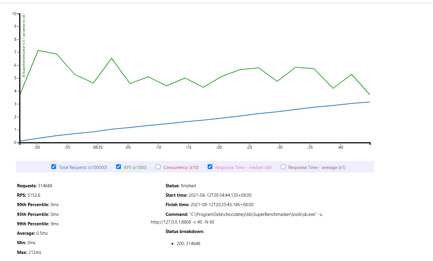Screen dimensions: 433x261
Task: Click the 95th Percentile: 0ms line
Action: click(38, 214)
